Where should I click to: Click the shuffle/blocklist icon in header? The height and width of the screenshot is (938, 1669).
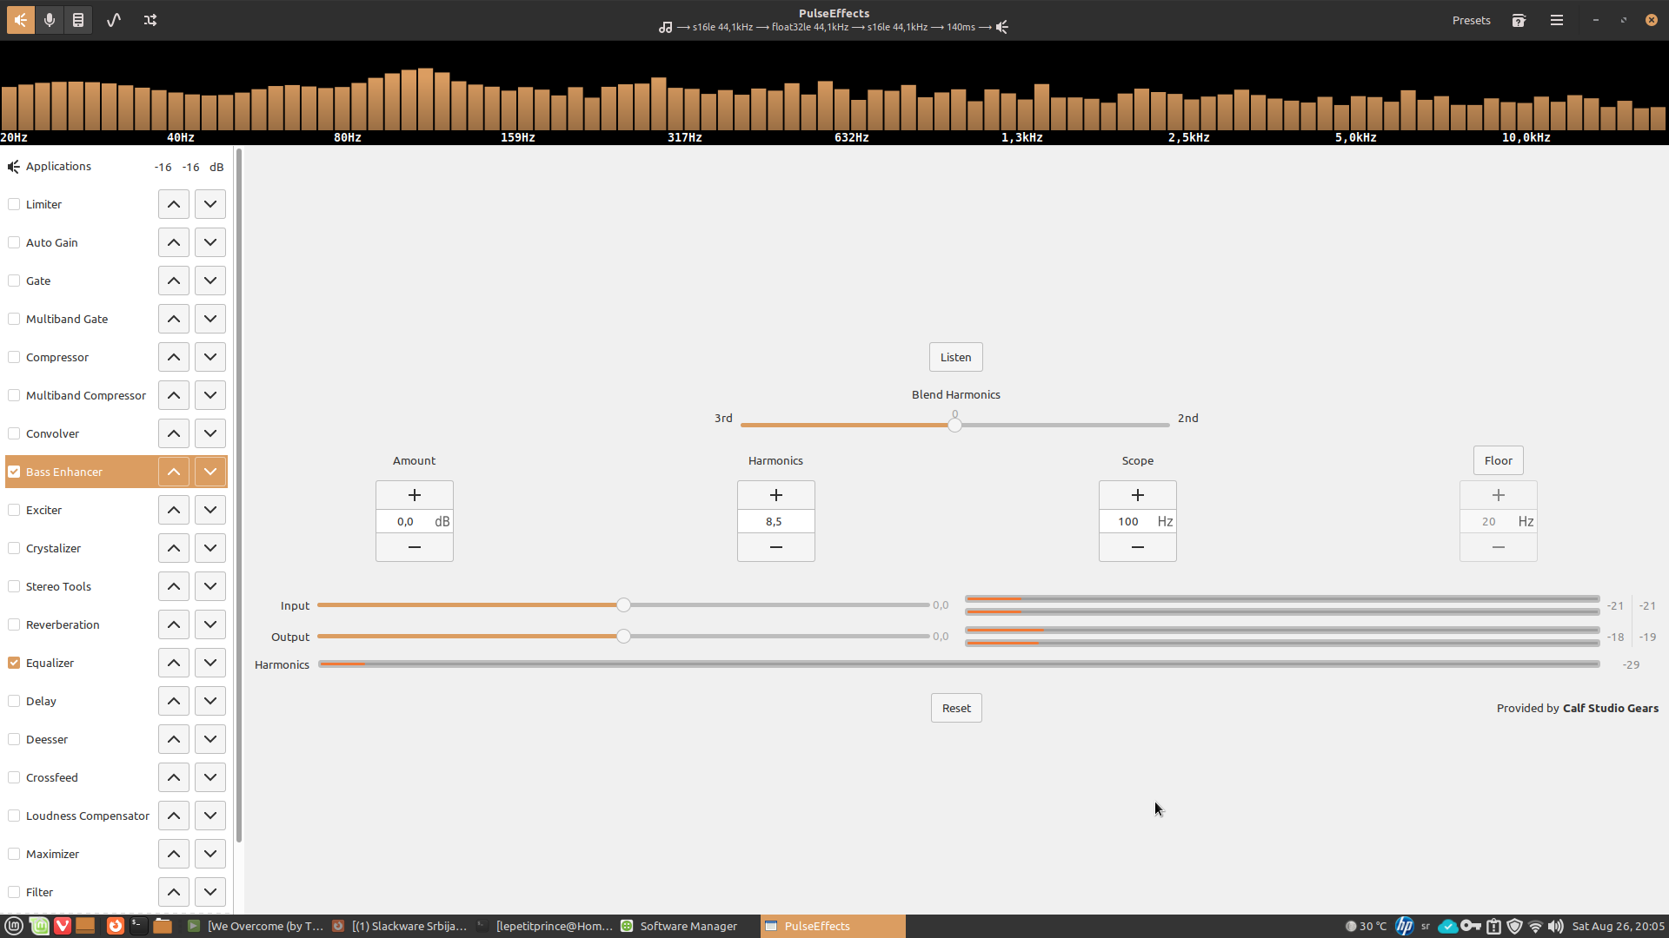(x=150, y=20)
